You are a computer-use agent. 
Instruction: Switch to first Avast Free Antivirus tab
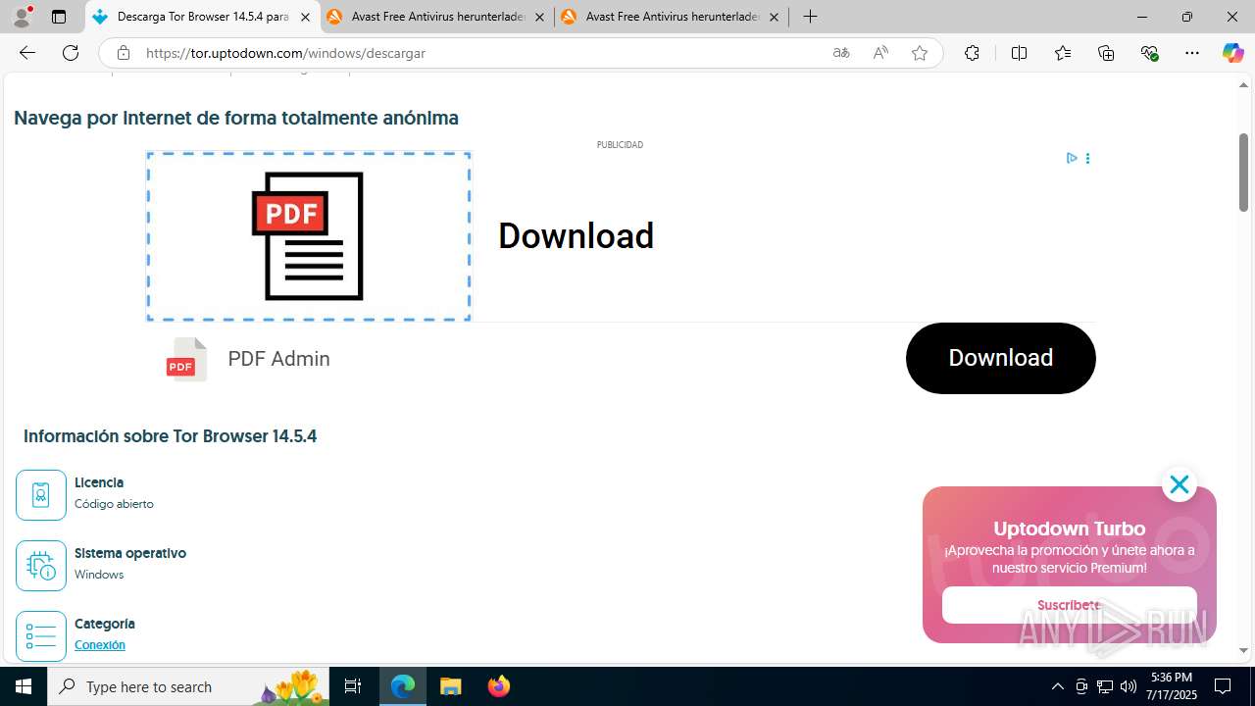click(437, 17)
